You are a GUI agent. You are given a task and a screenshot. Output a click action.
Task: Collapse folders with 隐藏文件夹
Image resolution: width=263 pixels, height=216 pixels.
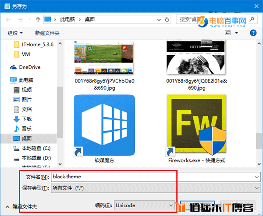(21, 207)
